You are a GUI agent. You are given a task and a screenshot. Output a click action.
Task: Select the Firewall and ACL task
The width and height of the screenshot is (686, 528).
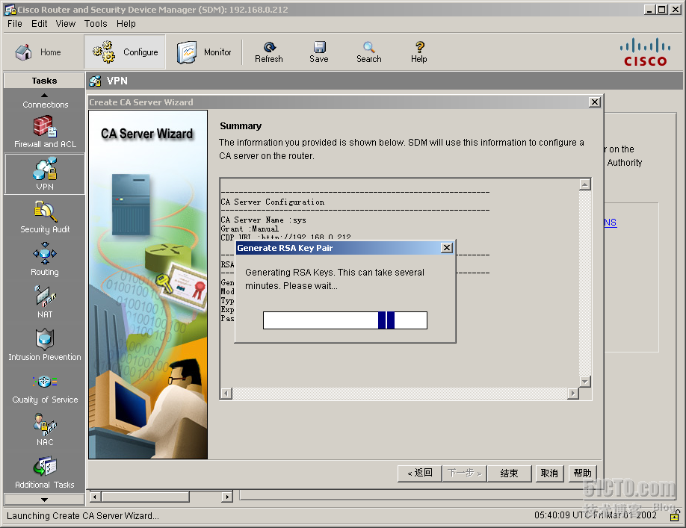(x=45, y=132)
